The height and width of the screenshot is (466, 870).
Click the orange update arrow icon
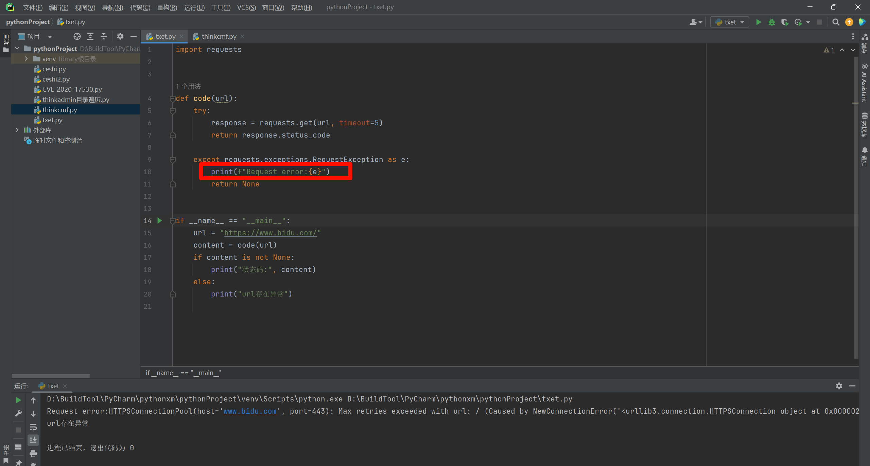coord(849,22)
